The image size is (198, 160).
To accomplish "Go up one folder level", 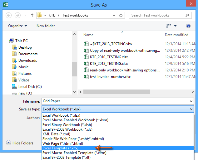I will 32,15.
